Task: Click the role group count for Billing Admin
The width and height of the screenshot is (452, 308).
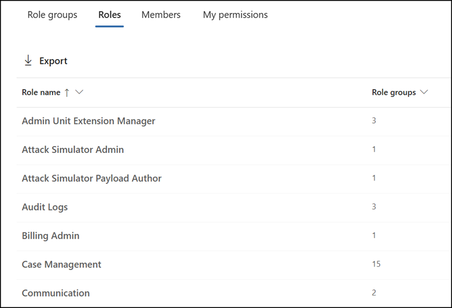Action: point(374,235)
